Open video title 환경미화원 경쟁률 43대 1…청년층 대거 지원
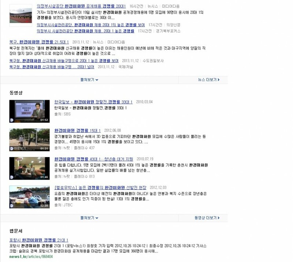This screenshot has width=293, height=262. [x=94, y=159]
